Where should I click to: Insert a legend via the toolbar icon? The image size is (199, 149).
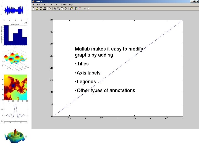(x=80, y=9)
